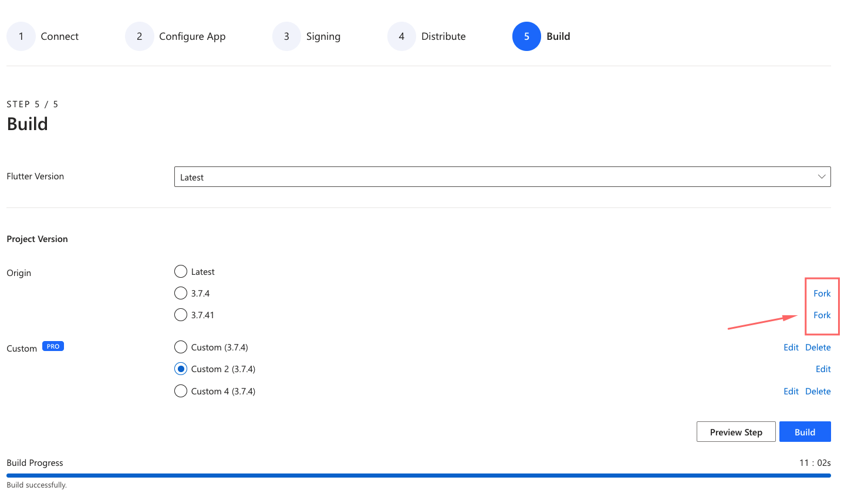Click the Preview Step button
The width and height of the screenshot is (851, 494).
(x=736, y=432)
